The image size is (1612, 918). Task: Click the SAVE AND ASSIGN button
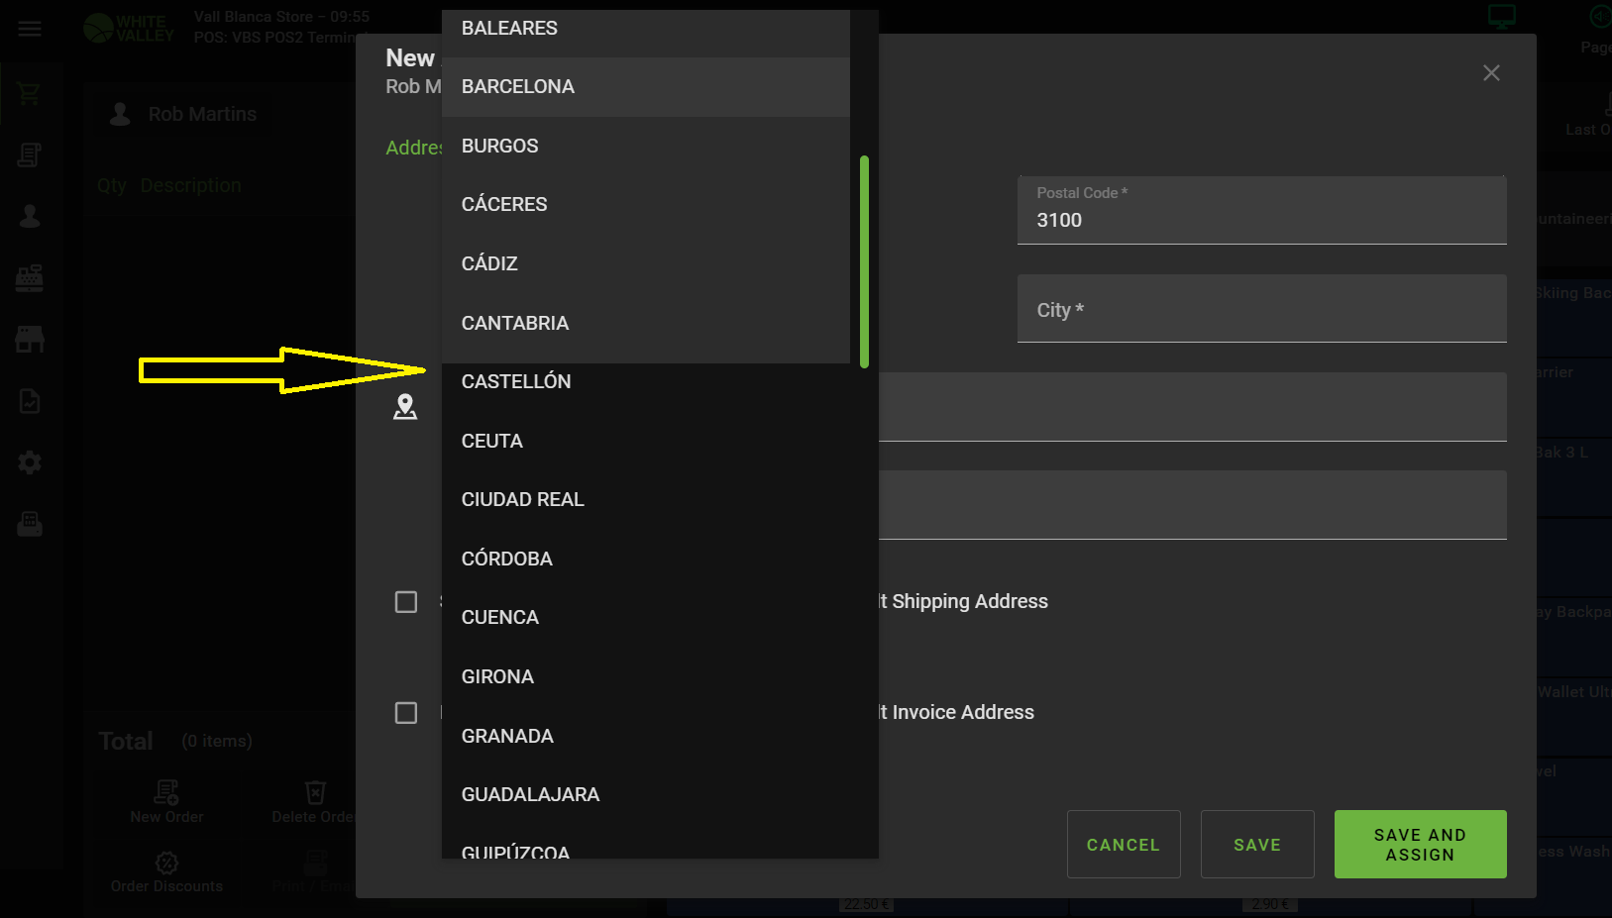[x=1419, y=845]
